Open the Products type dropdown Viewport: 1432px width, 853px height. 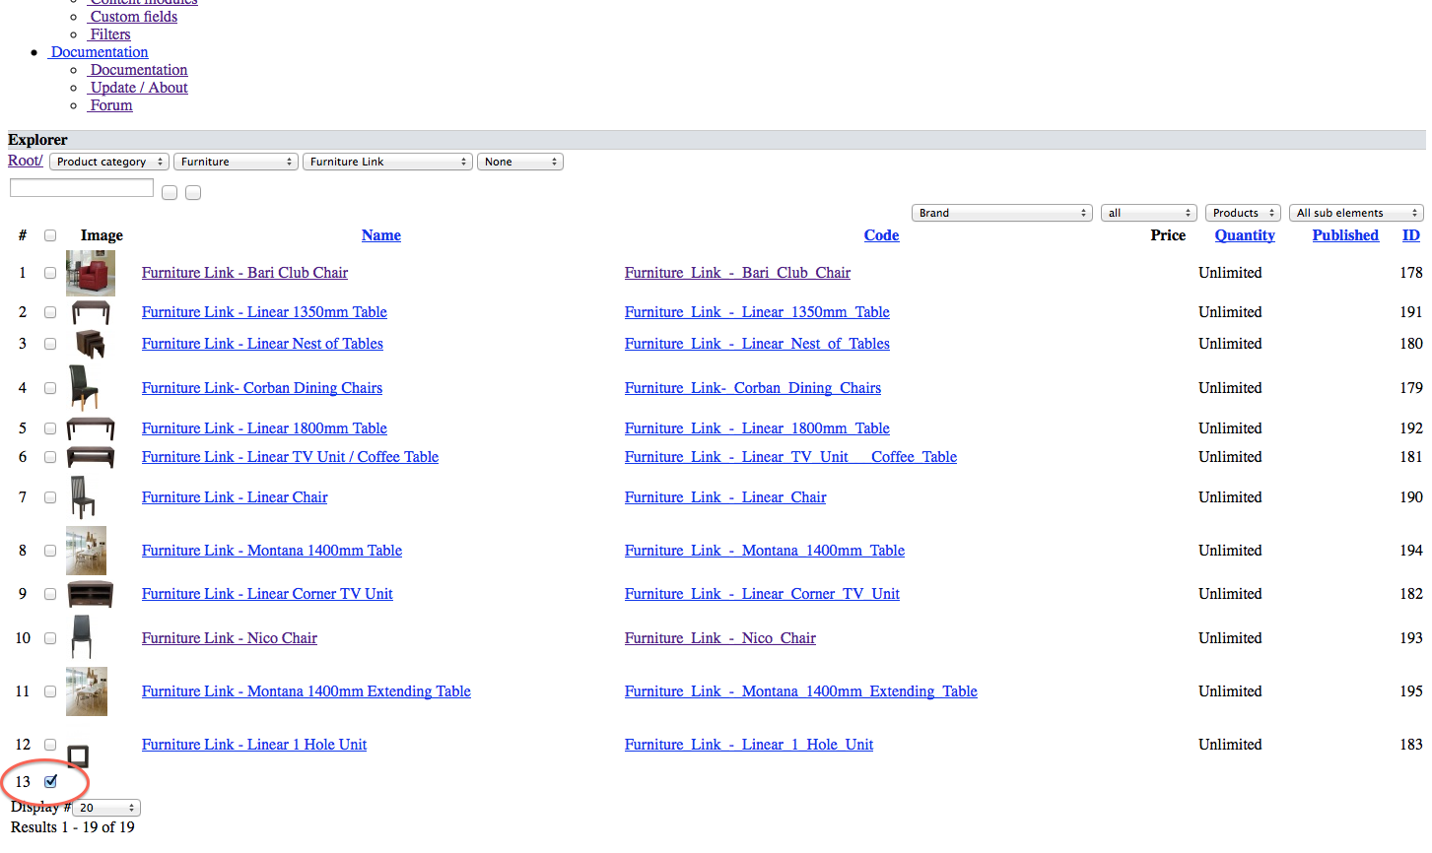point(1243,213)
